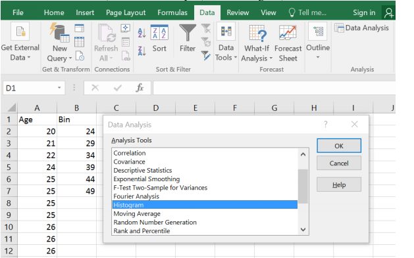Image resolution: width=414 pixels, height=258 pixels.
Task: Switch to the View tab
Action: (x=269, y=12)
